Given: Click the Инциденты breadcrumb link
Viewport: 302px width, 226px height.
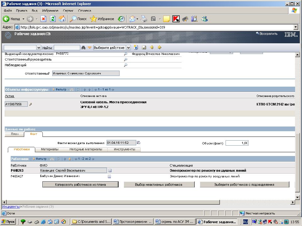Looking at the screenshot, I should click(x=11, y=207).
